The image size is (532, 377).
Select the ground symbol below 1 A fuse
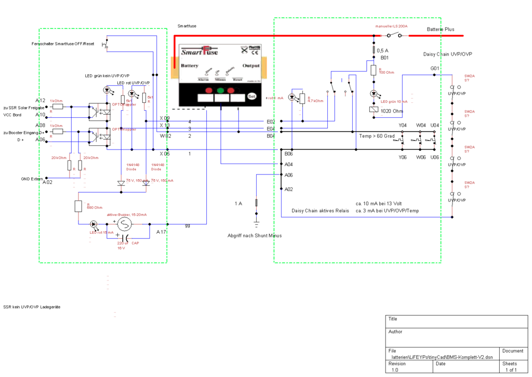click(256, 224)
